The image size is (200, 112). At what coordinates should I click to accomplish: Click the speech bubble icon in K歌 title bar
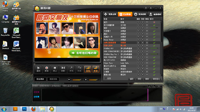(x=146, y=8)
